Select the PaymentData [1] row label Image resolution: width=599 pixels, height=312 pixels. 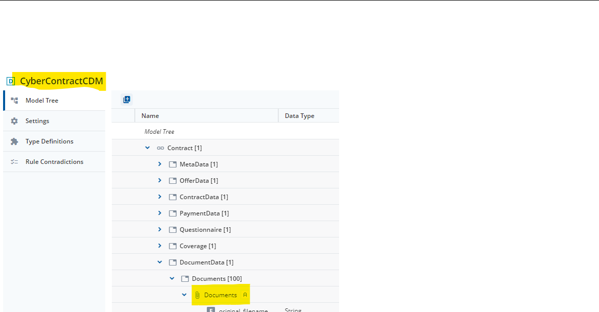(x=204, y=213)
